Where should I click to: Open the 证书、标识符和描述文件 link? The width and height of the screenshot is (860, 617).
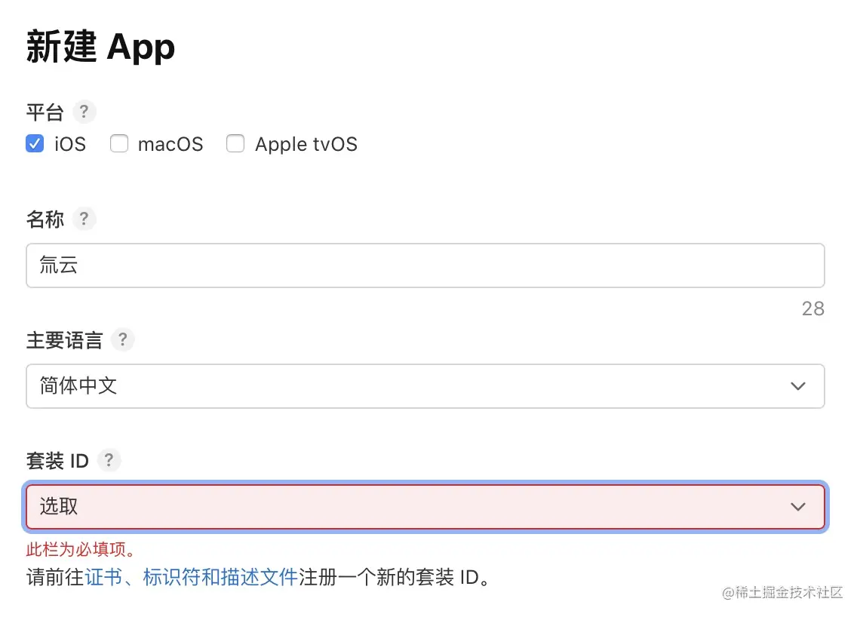[192, 579]
